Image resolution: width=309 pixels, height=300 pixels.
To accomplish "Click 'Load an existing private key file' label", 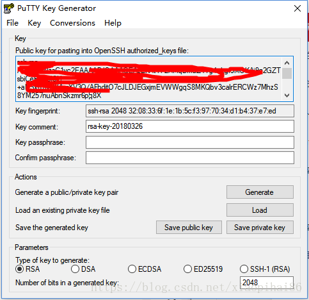I will [63, 210].
